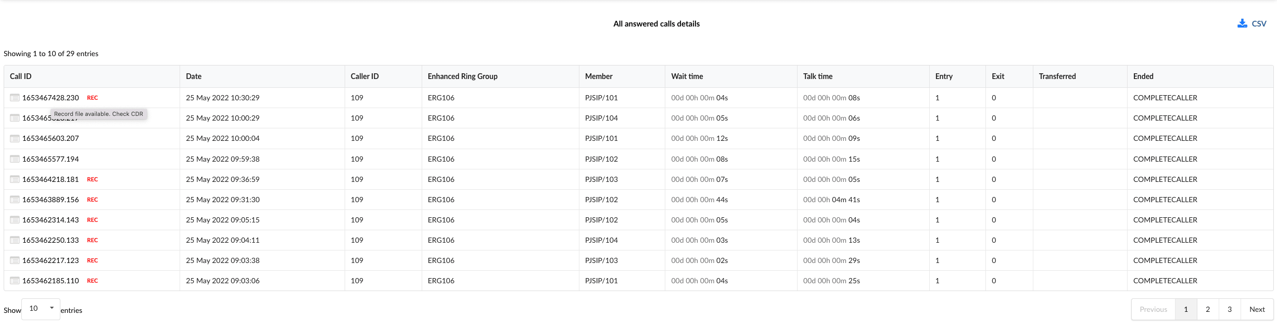The image size is (1277, 329).
Task: Click REC badge for call 1653462314.143
Action: pyautogui.click(x=92, y=220)
